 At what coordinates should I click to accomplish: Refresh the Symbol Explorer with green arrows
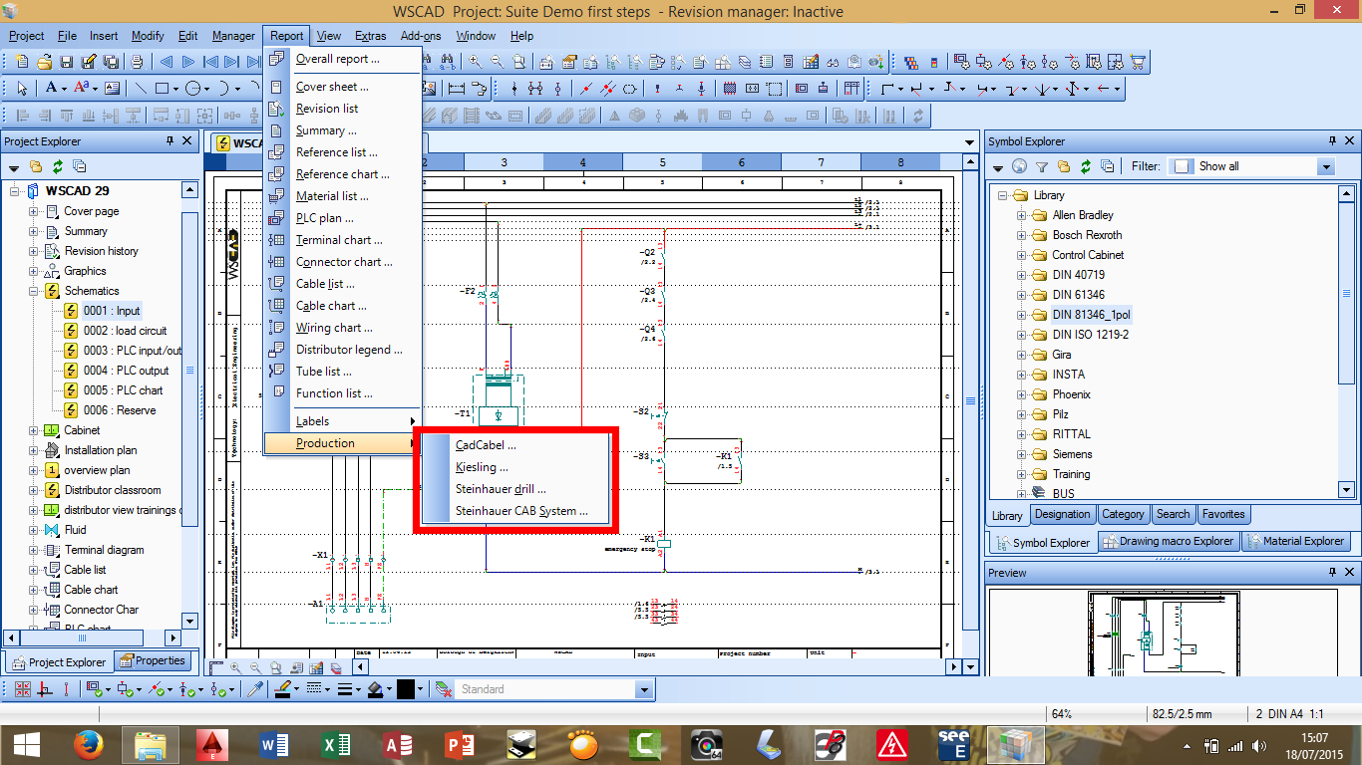(x=1085, y=166)
